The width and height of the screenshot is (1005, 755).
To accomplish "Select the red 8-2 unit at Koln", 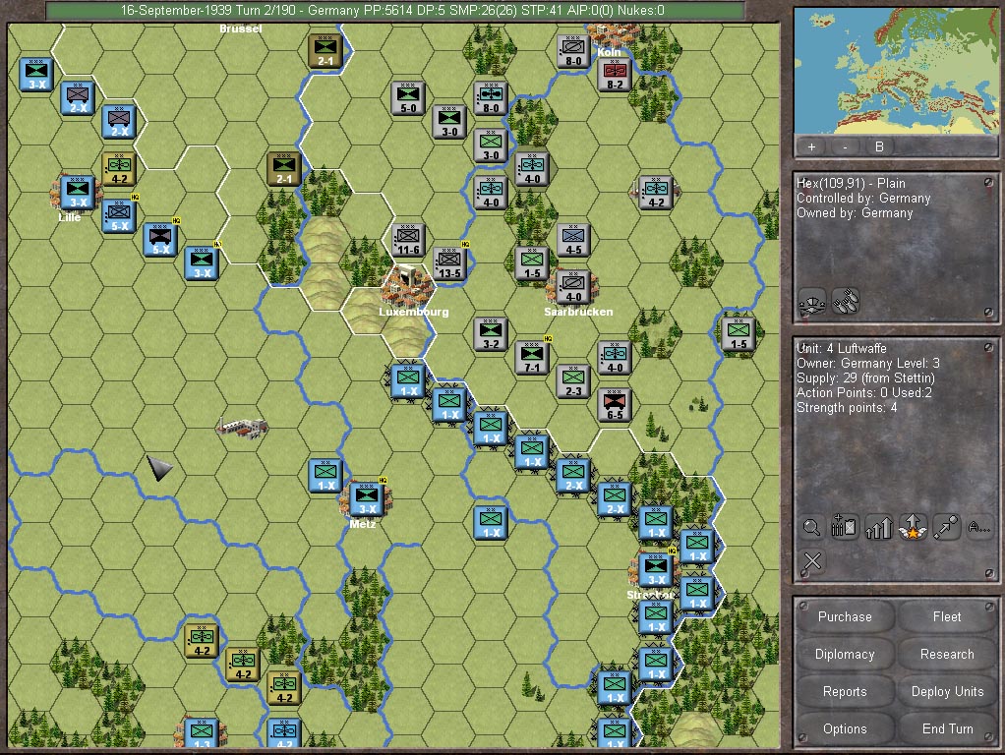I will 615,75.
